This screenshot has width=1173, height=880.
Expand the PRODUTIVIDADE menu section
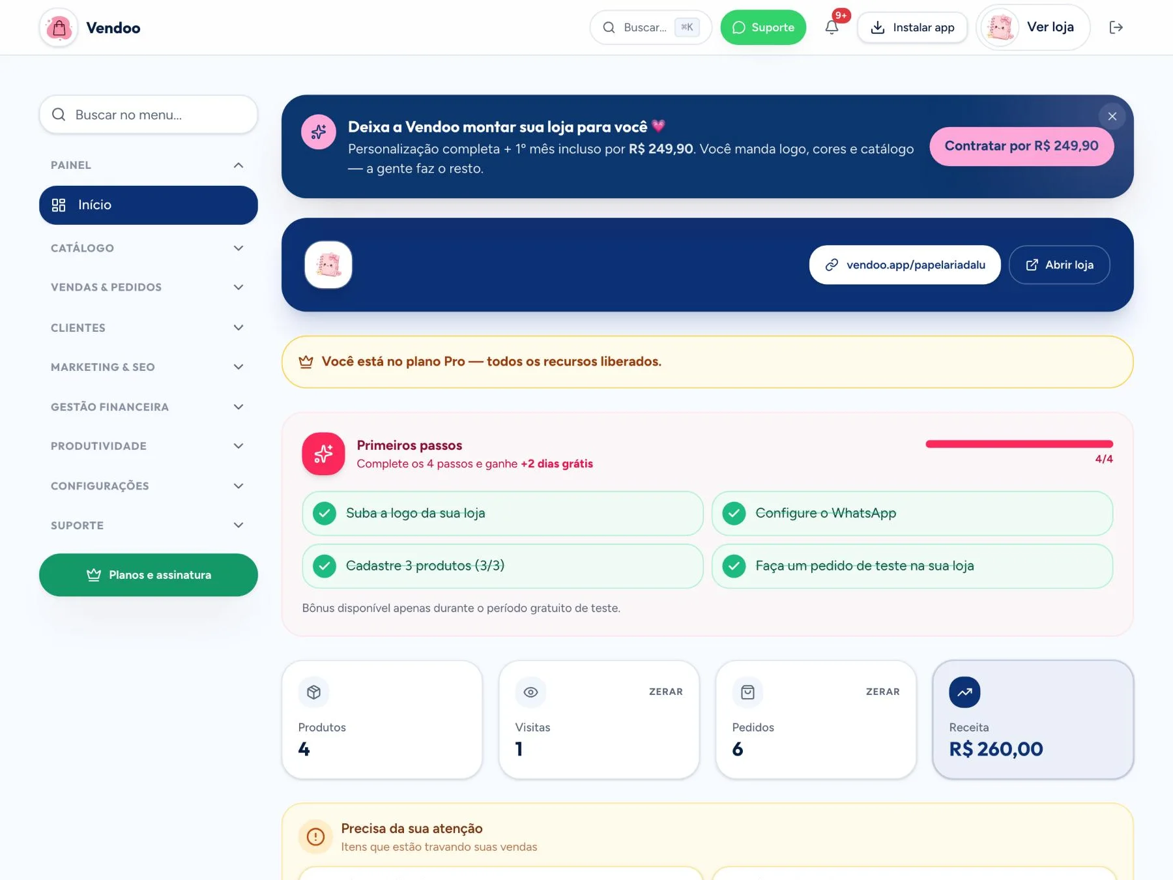point(149,446)
